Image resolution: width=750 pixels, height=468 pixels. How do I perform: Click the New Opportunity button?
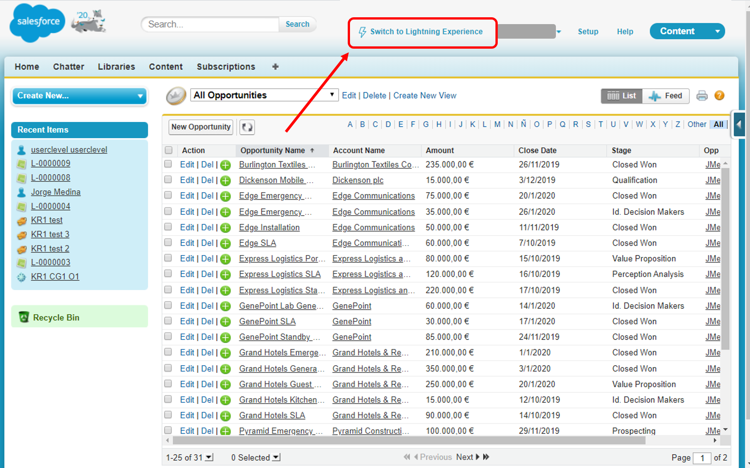coord(201,127)
